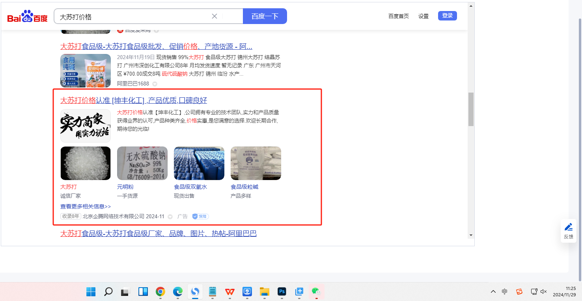582x301 pixels.
Task: Open File Explorer from the taskbar
Action: pos(264,292)
